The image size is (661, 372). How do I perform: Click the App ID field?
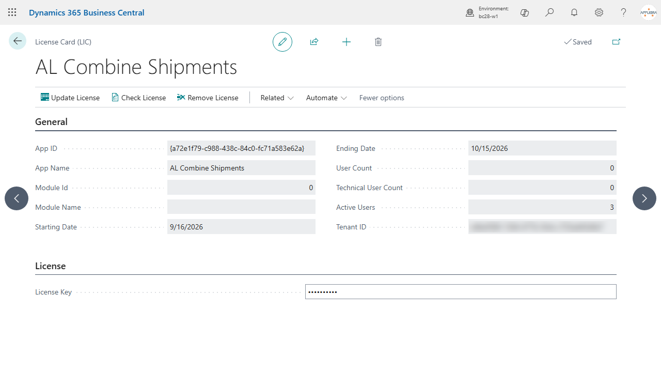click(241, 148)
